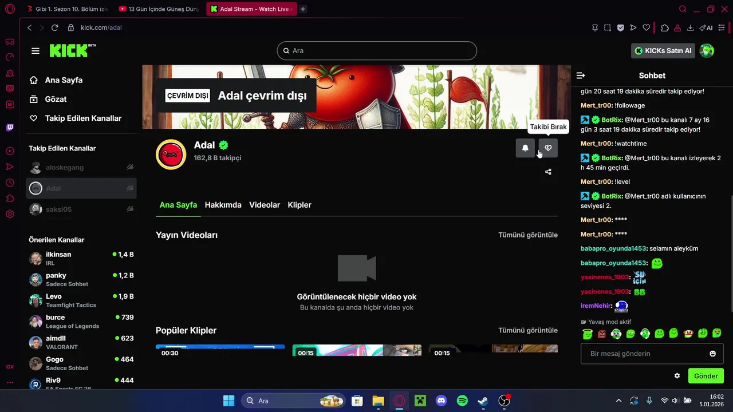
Task: Click the KICK logo
Action: [73, 50]
